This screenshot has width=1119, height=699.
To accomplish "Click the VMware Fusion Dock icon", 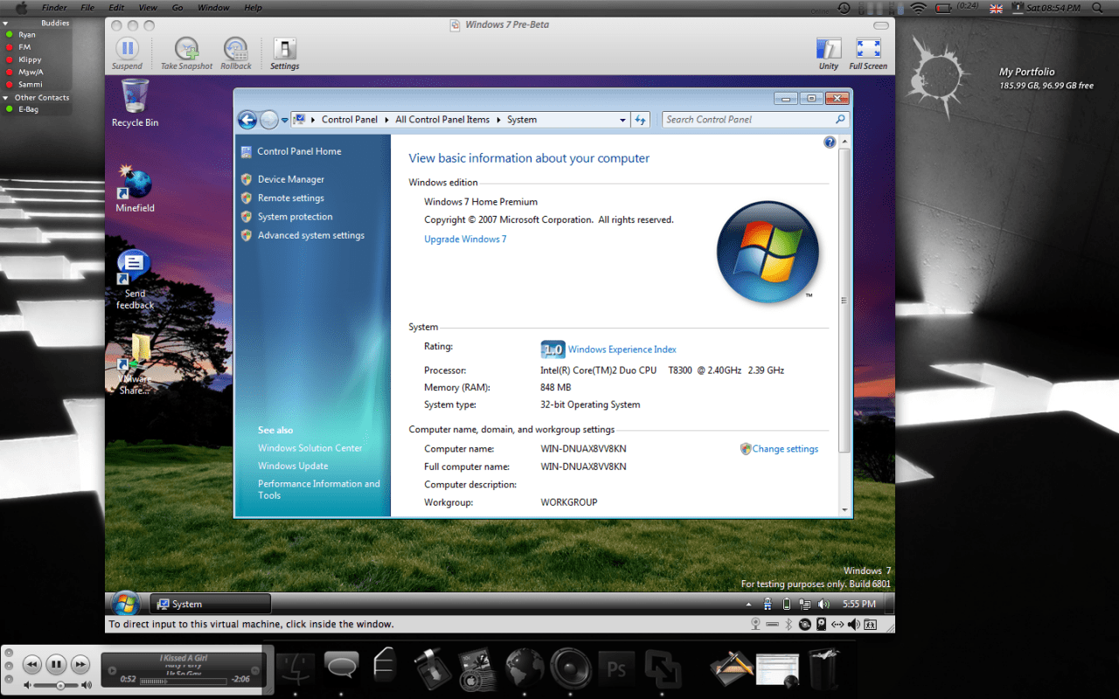I will [x=663, y=670].
